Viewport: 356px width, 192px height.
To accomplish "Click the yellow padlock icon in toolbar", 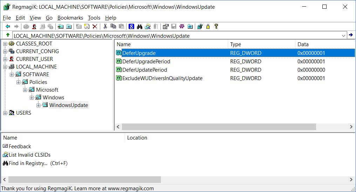I will 208,27.
